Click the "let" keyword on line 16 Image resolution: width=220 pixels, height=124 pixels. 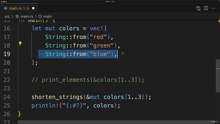point(37,29)
